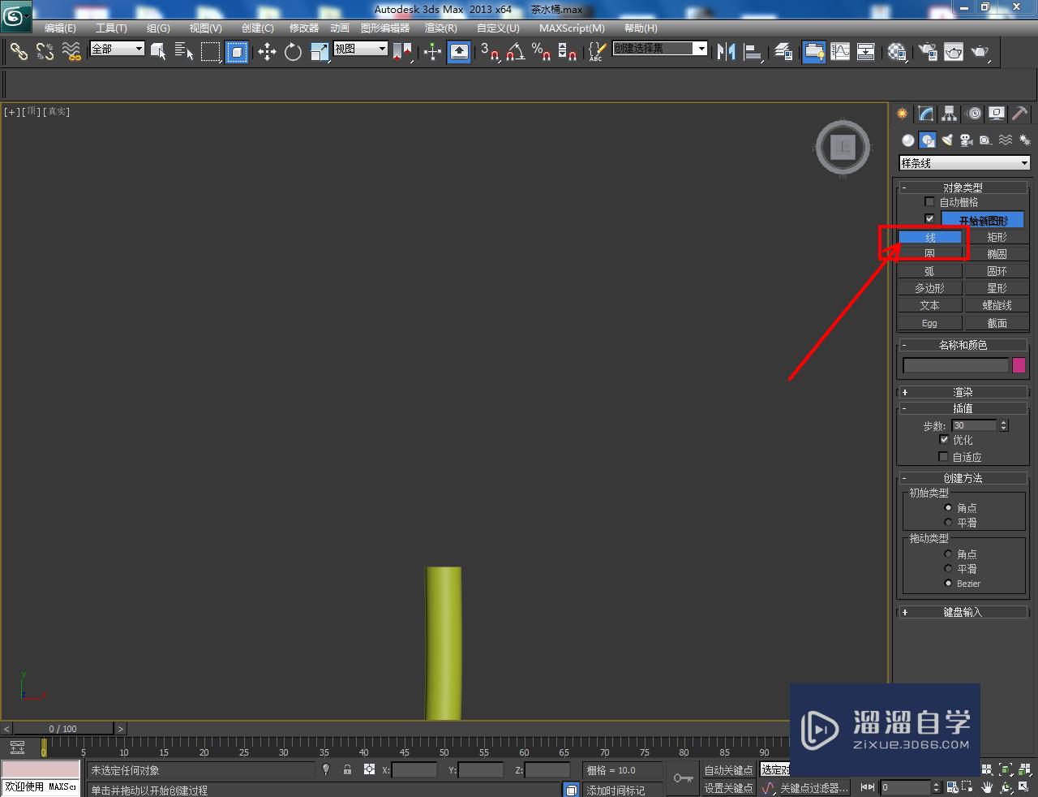Image resolution: width=1038 pixels, height=797 pixels.
Task: Click the Unlink Selection tool
Action: (45, 52)
